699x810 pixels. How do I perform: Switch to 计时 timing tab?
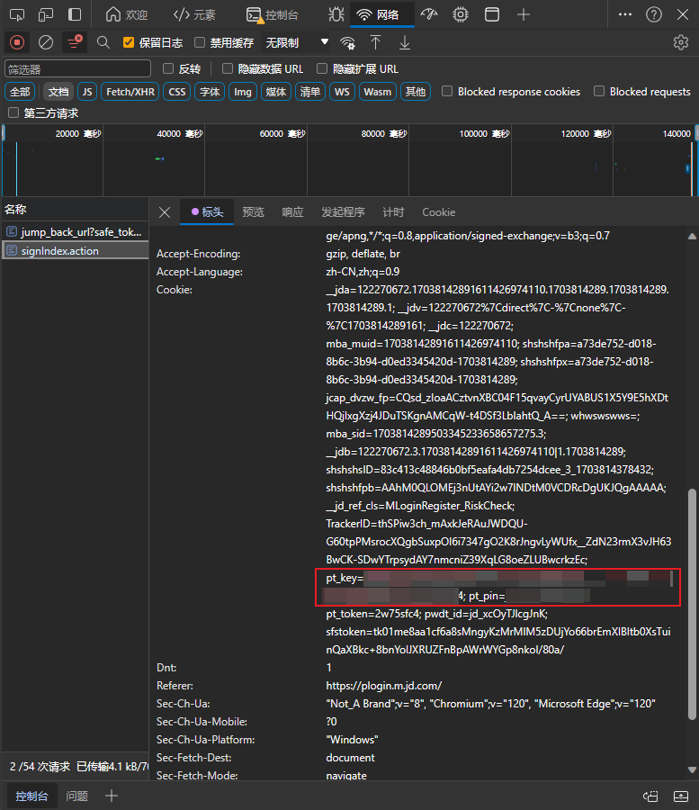[x=393, y=212]
